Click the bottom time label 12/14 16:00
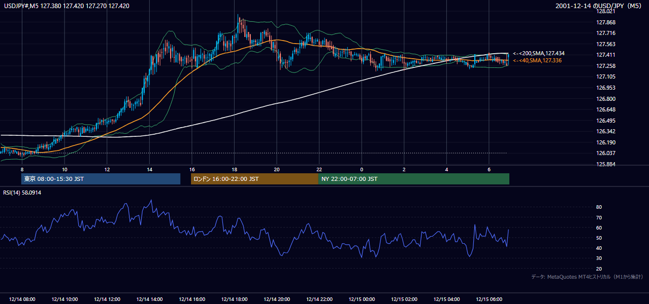649x304 pixels. pos(192,299)
